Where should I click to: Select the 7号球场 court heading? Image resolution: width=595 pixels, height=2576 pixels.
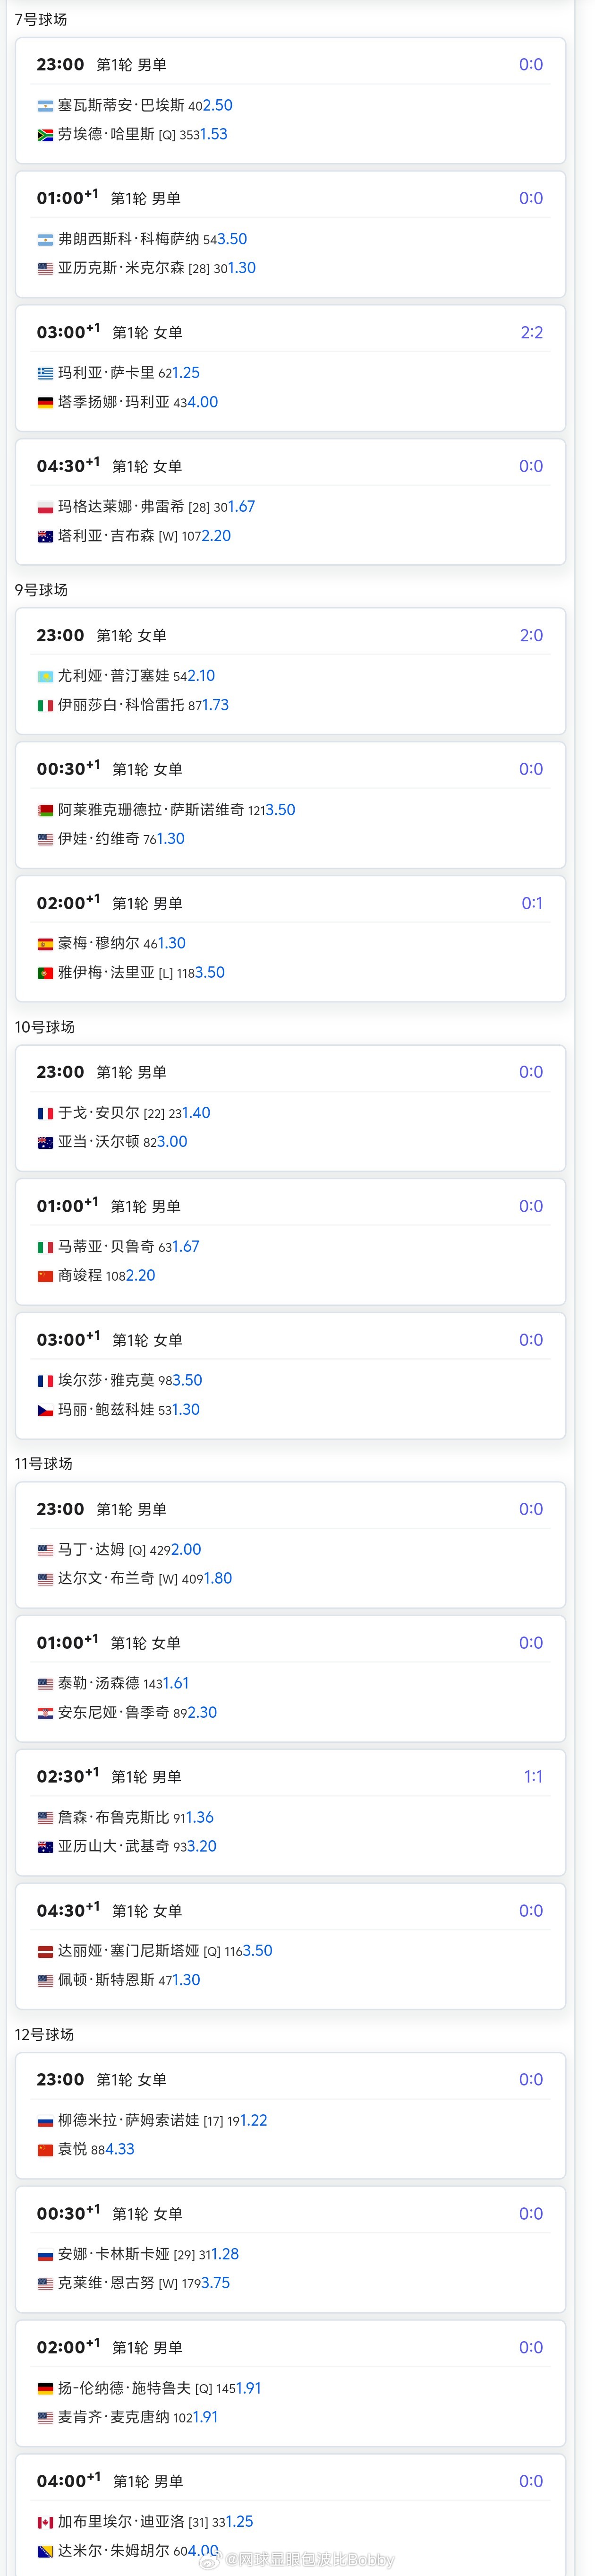point(41,19)
